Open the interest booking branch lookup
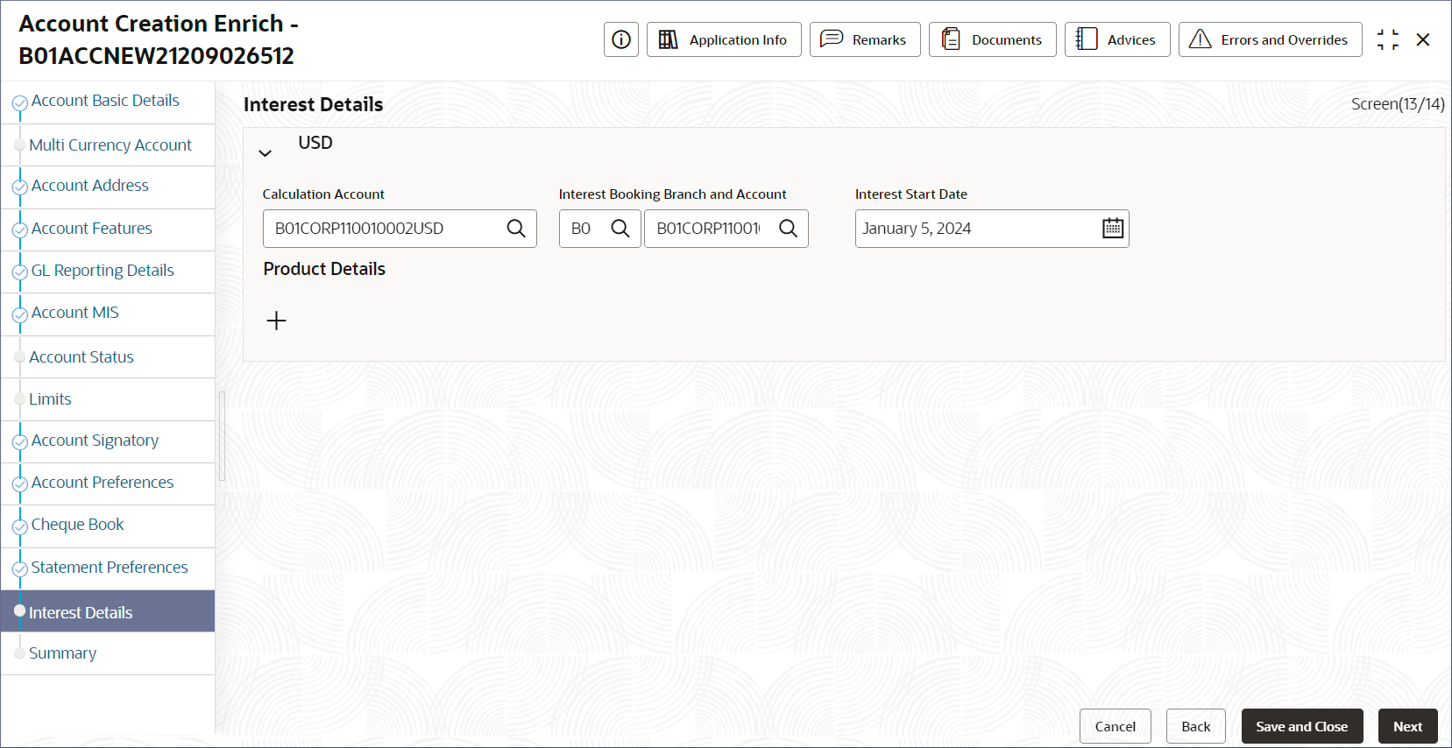 coord(620,229)
